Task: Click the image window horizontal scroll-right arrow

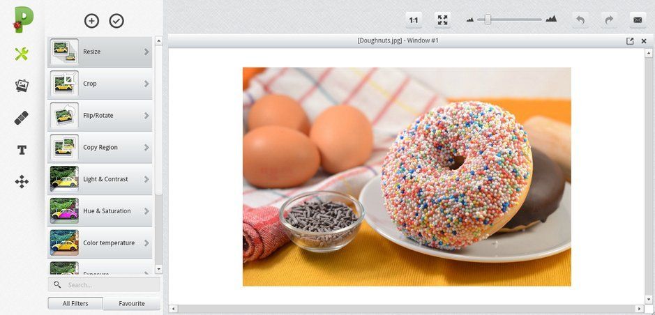Action: click(x=640, y=309)
